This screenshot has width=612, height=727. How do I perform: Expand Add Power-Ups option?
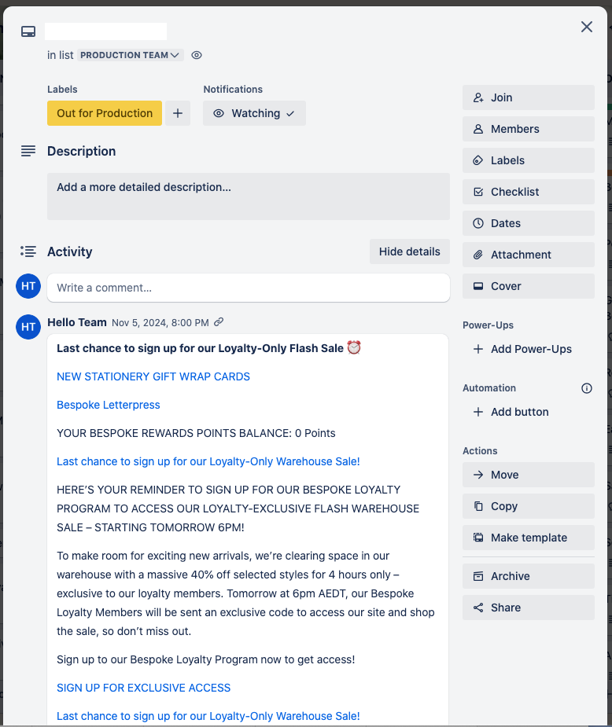pos(522,349)
